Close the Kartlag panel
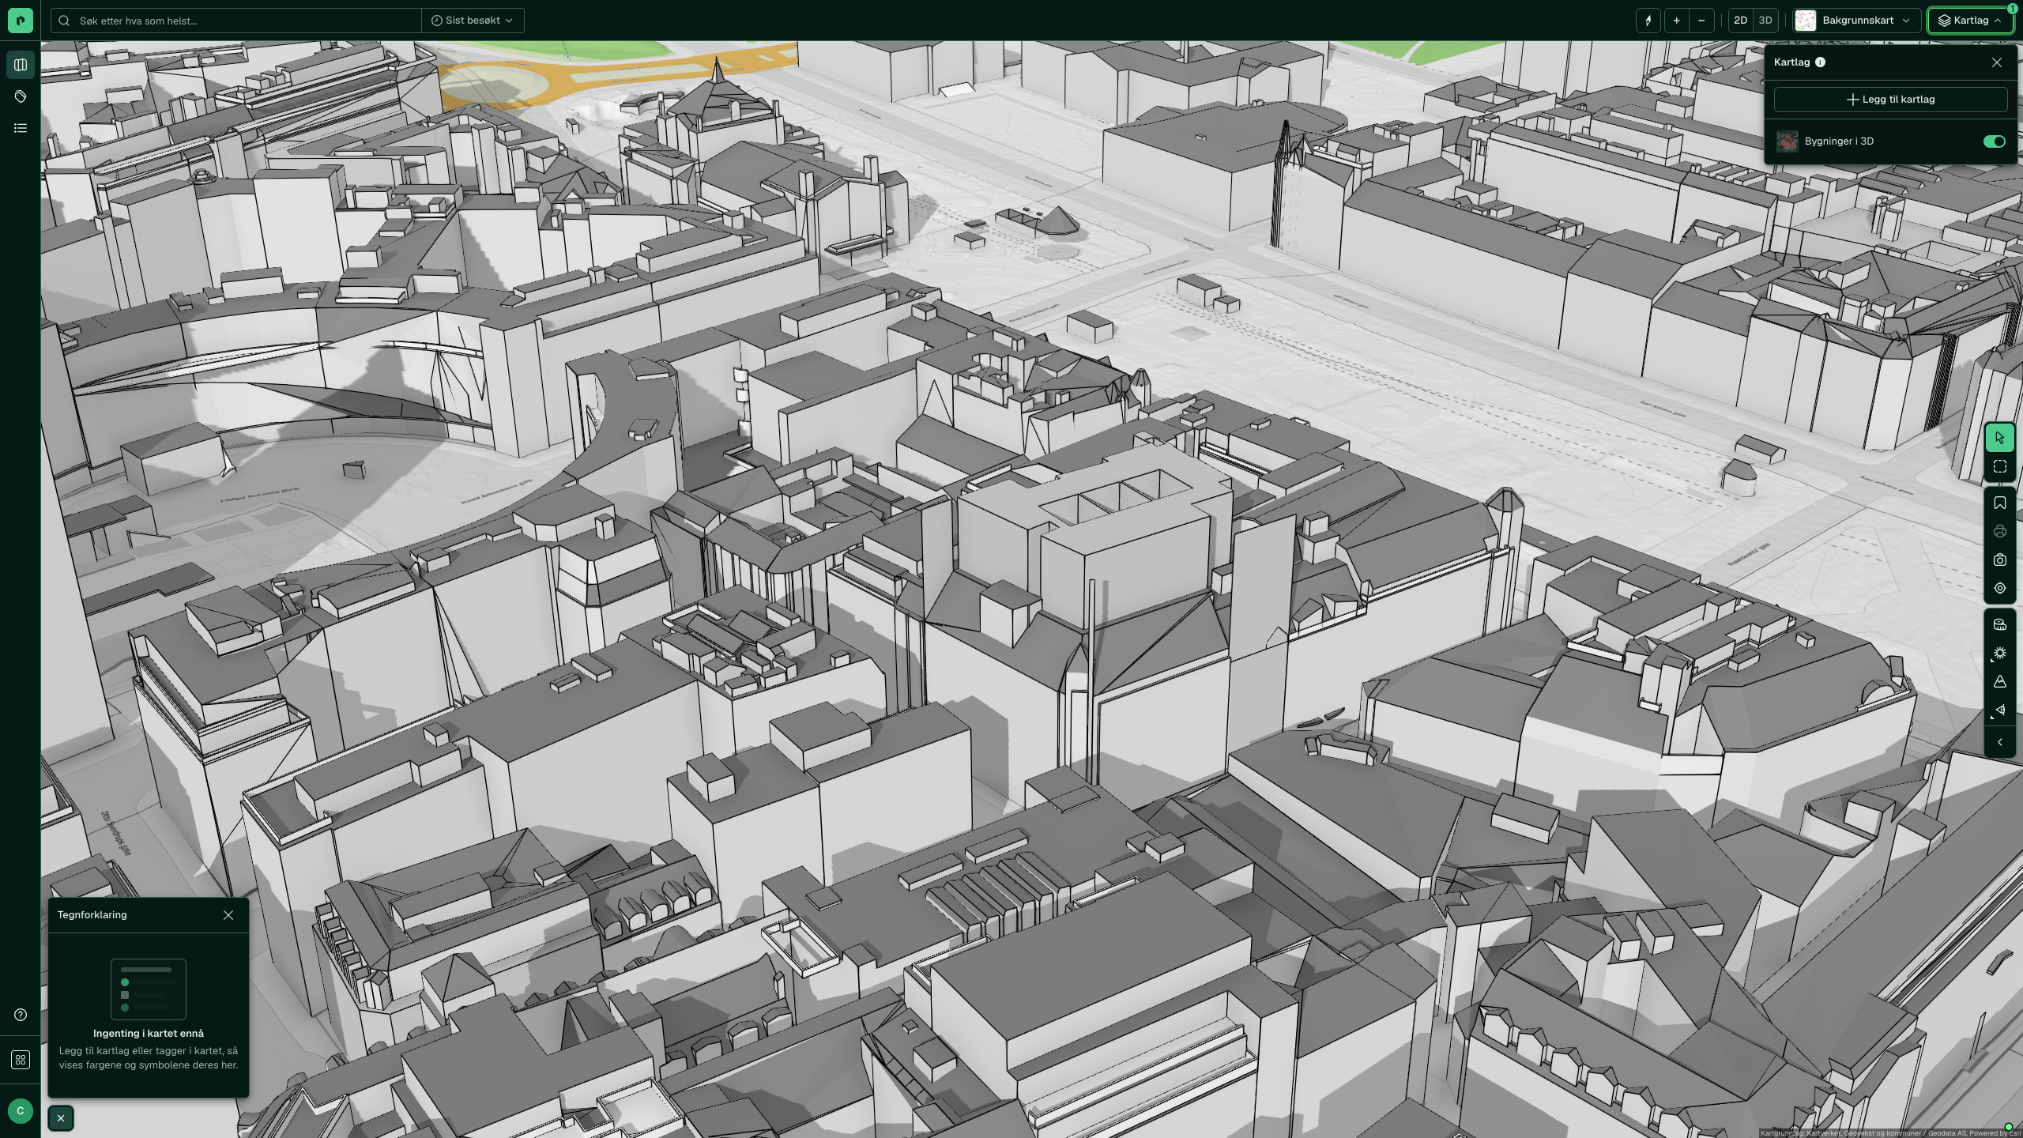This screenshot has height=1138, width=2023. point(1996,62)
